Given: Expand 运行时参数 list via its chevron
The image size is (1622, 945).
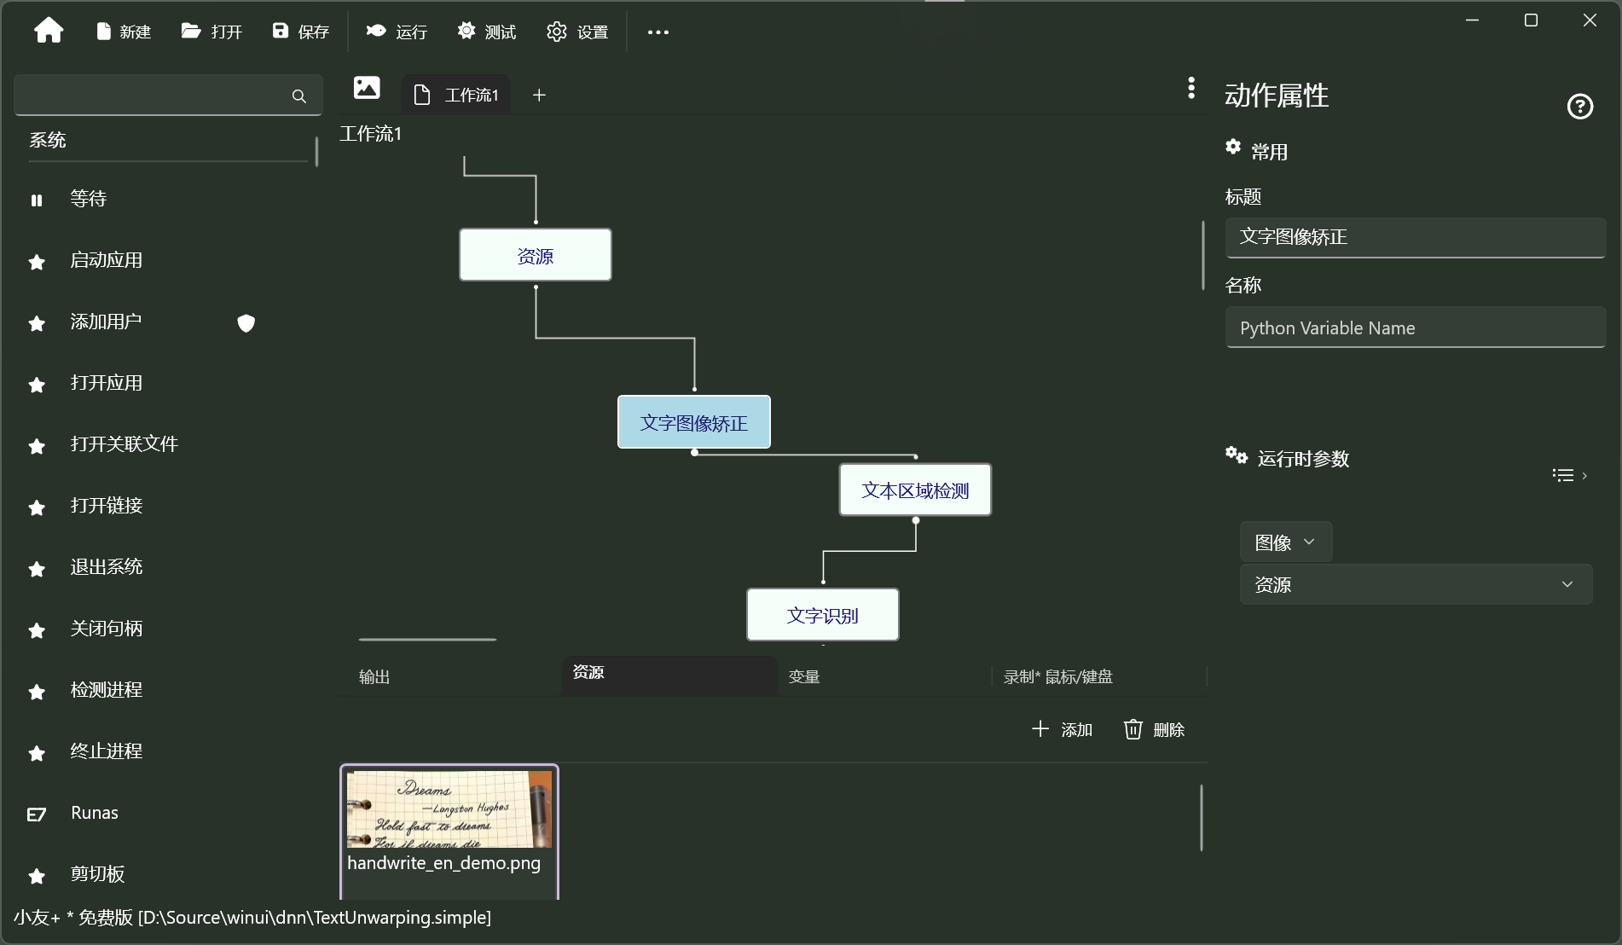Looking at the screenshot, I should (1569, 475).
